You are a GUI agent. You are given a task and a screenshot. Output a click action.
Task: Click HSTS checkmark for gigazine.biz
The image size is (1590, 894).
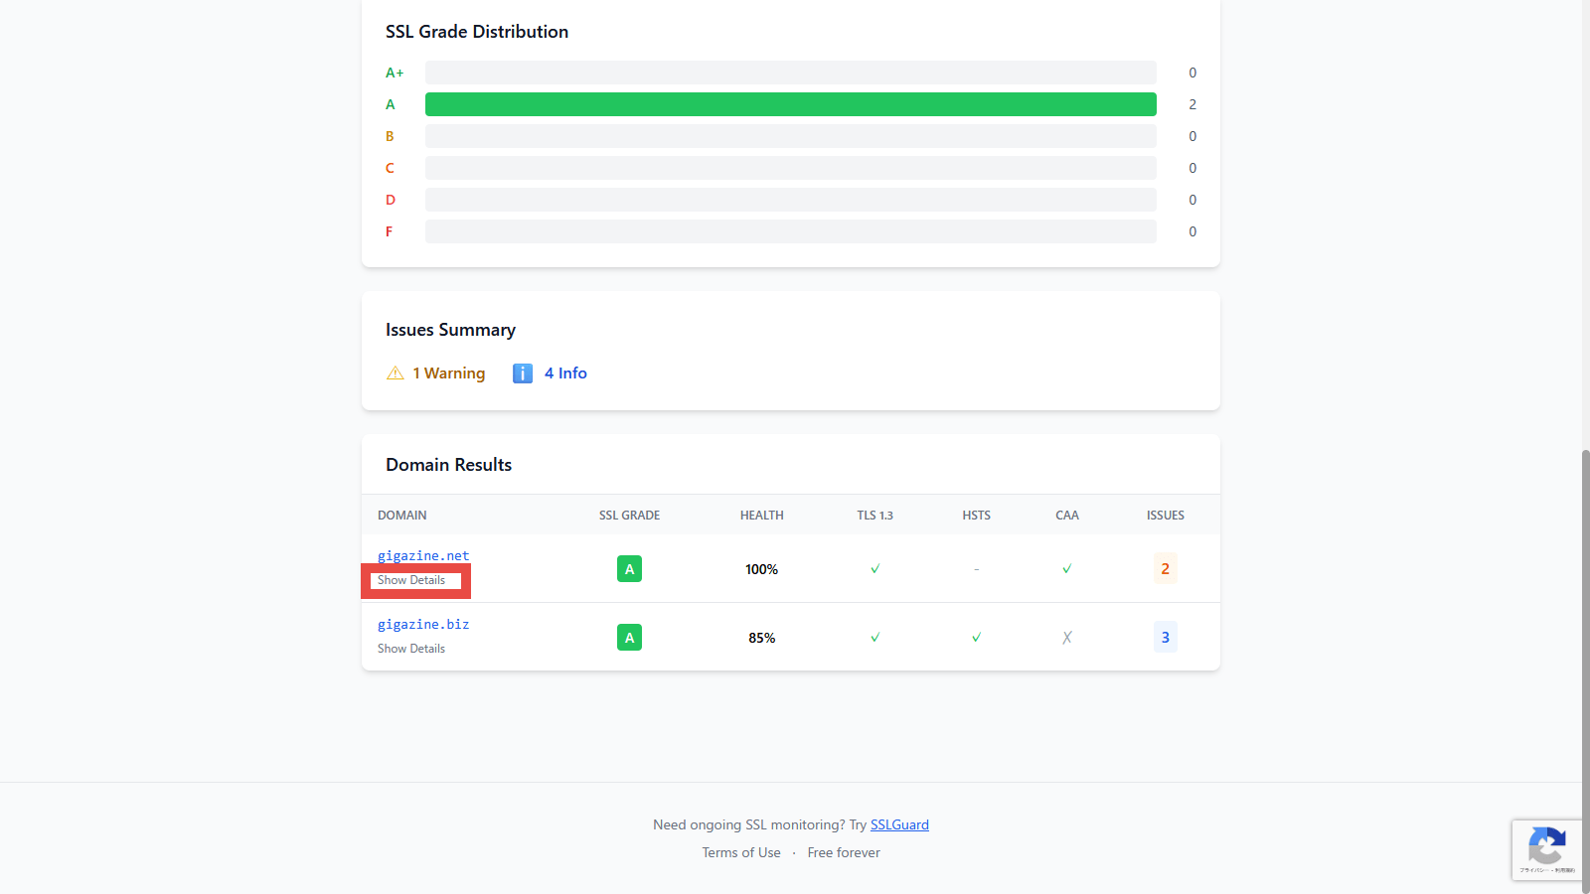pyautogui.click(x=977, y=638)
